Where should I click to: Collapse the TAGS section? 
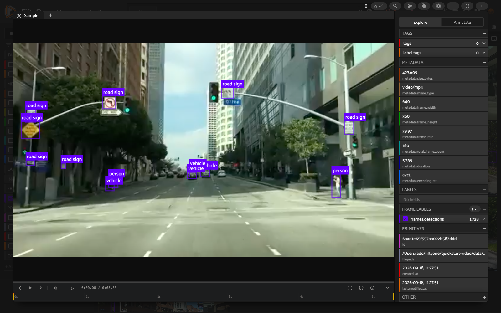(x=484, y=33)
